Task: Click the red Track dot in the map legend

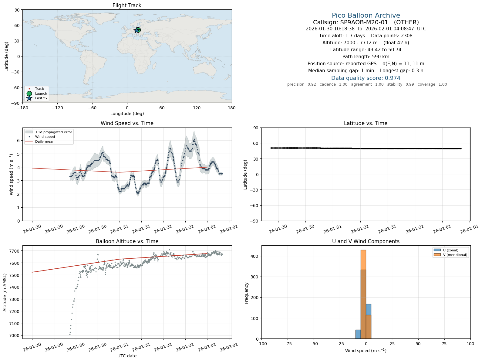Action: 29,89
